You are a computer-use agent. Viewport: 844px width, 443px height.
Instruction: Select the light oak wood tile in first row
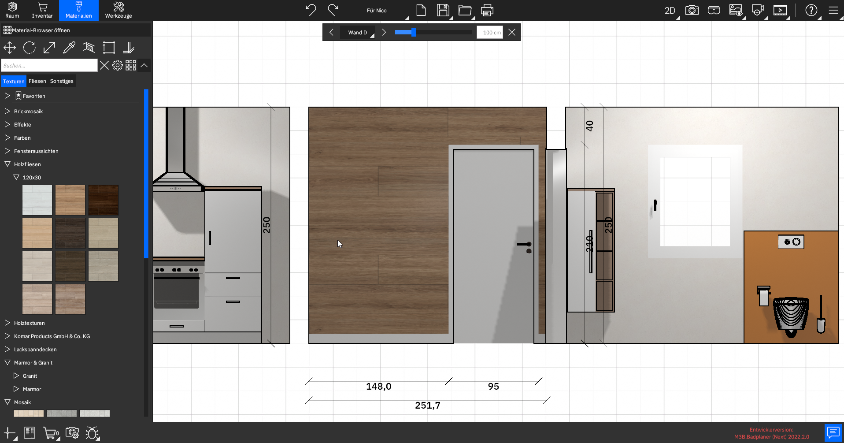[70, 200]
